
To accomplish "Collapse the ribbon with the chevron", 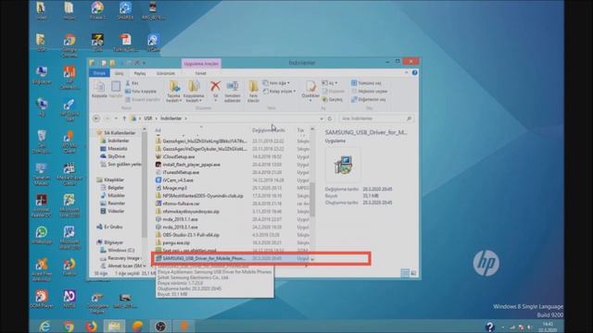I will click(x=407, y=72).
